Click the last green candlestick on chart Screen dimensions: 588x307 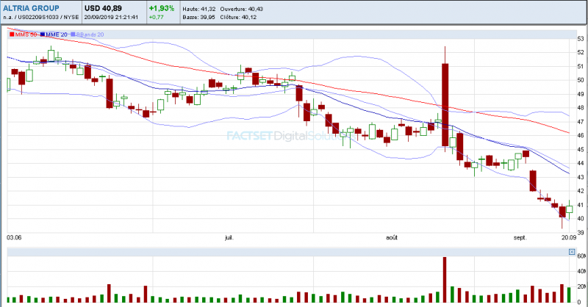pyautogui.click(x=569, y=209)
